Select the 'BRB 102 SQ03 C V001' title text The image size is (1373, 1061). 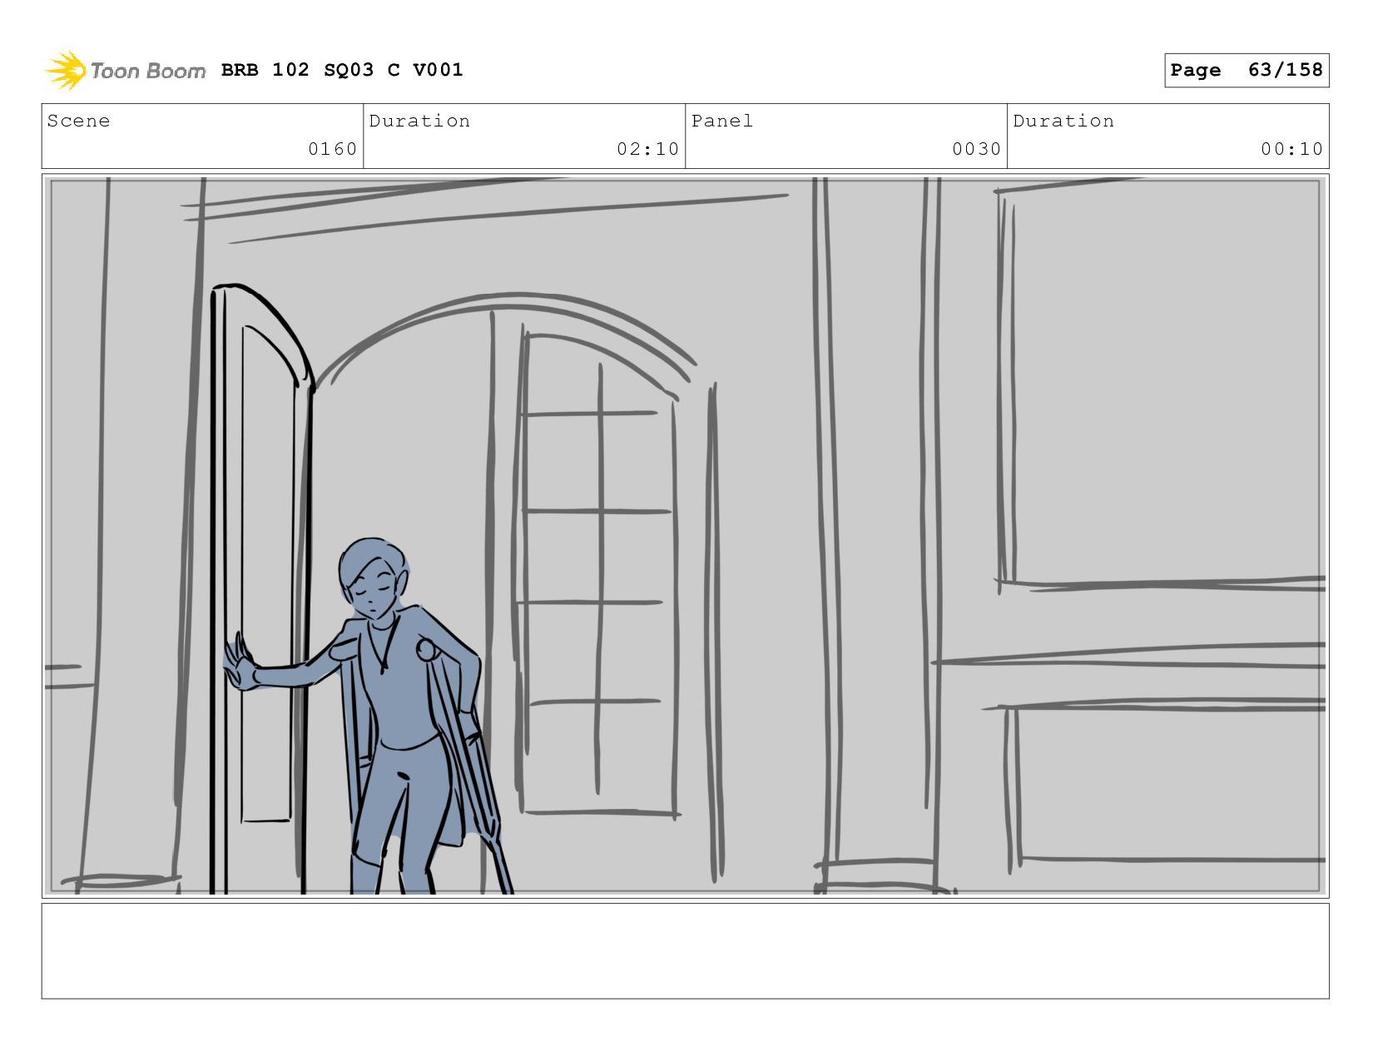pyautogui.click(x=342, y=70)
